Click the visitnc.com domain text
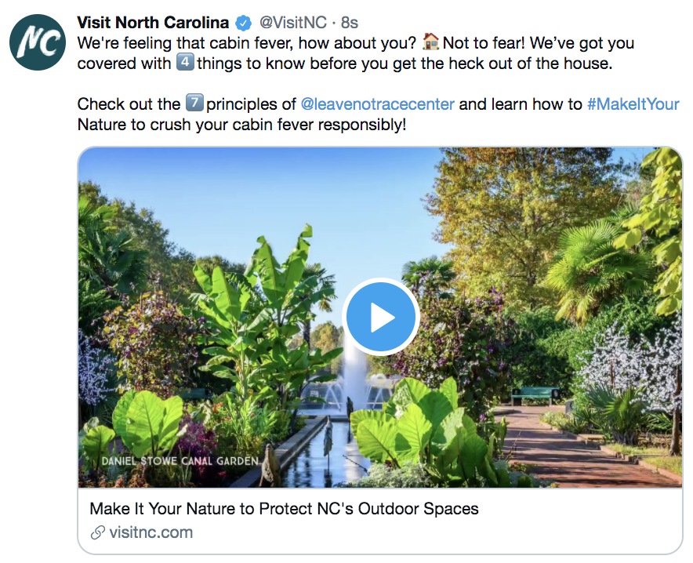 [151, 533]
